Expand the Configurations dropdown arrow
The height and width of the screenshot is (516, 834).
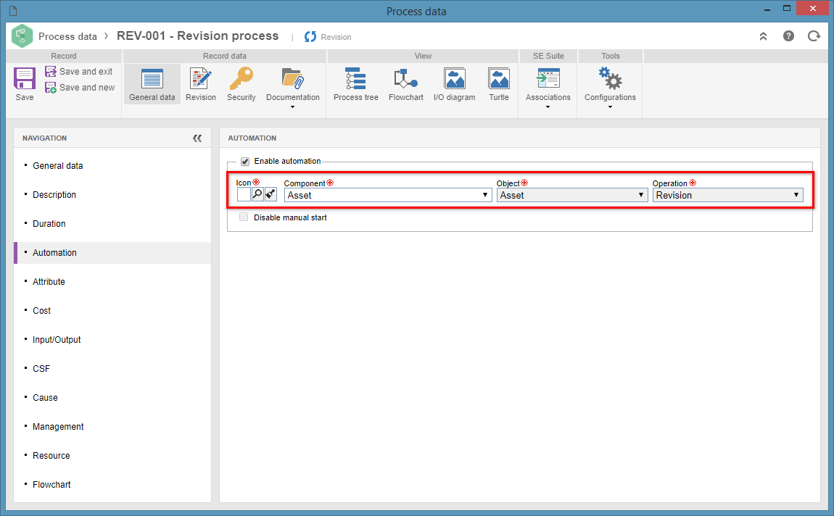(610, 107)
